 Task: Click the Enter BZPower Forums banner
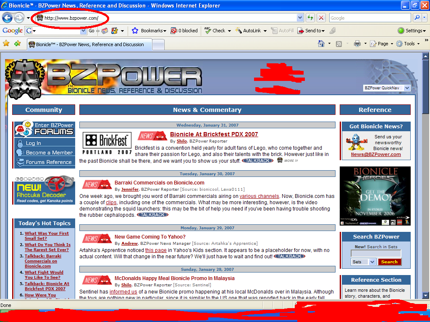coord(45,129)
